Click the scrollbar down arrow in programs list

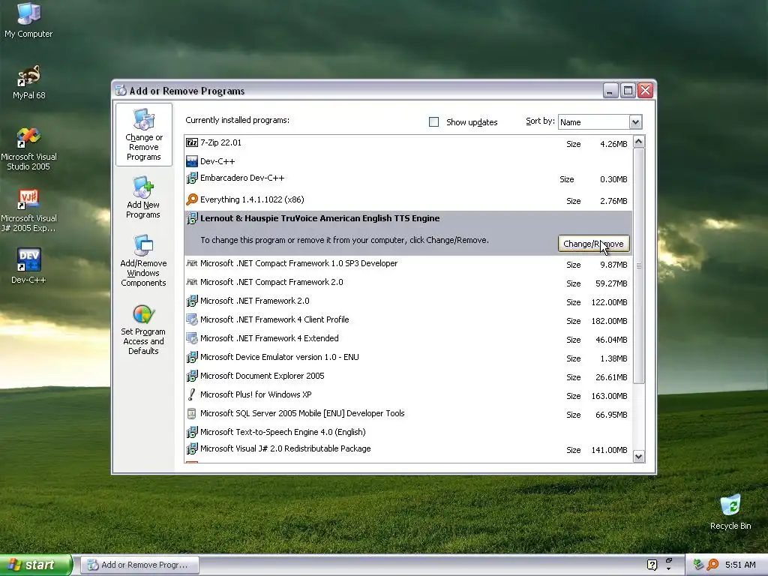[639, 457]
